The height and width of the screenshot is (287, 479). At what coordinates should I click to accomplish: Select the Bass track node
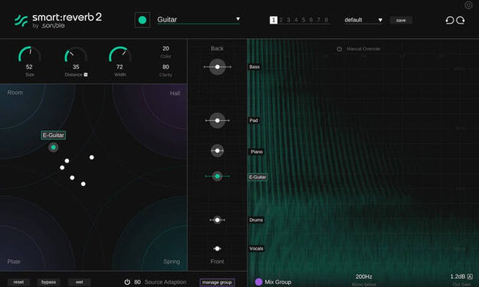click(x=217, y=67)
